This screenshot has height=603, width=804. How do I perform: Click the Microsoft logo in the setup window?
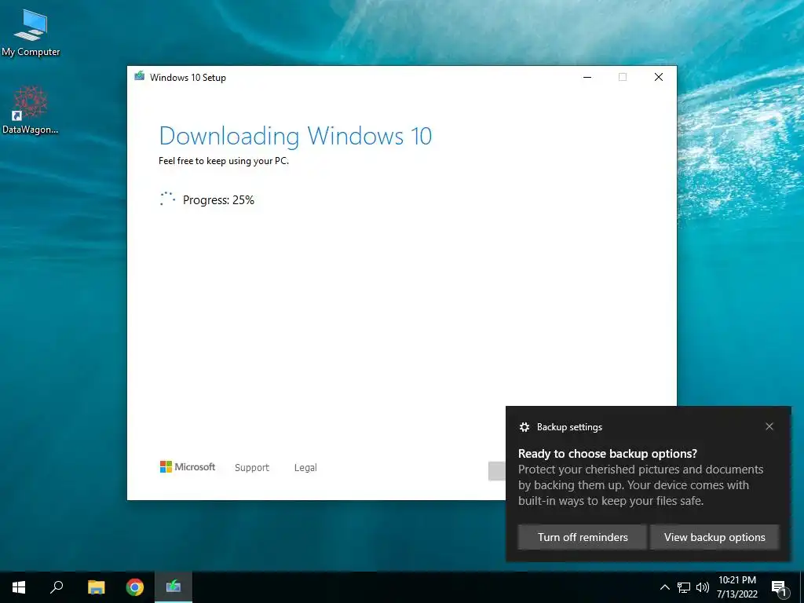[188, 467]
